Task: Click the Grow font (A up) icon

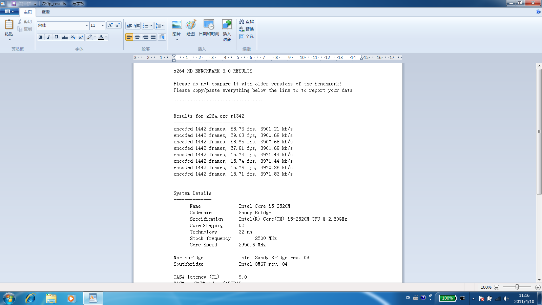Action: pos(110,25)
